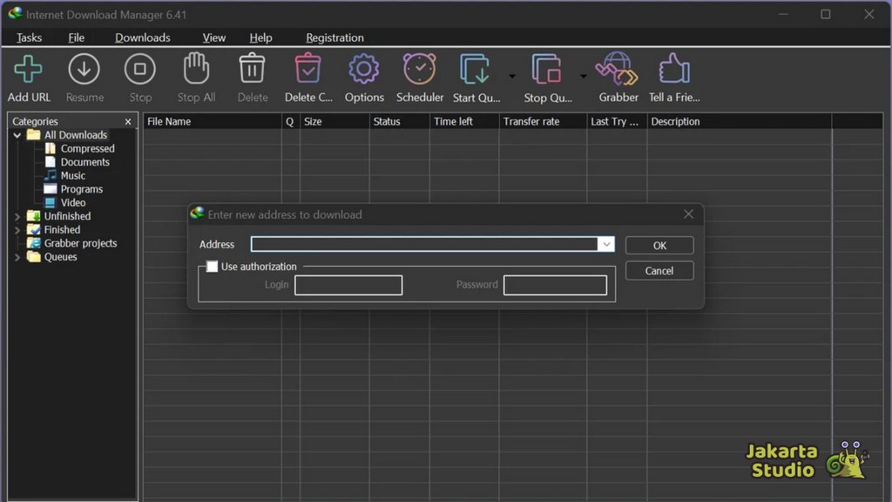Open the Scheduler clock icon

(420, 69)
